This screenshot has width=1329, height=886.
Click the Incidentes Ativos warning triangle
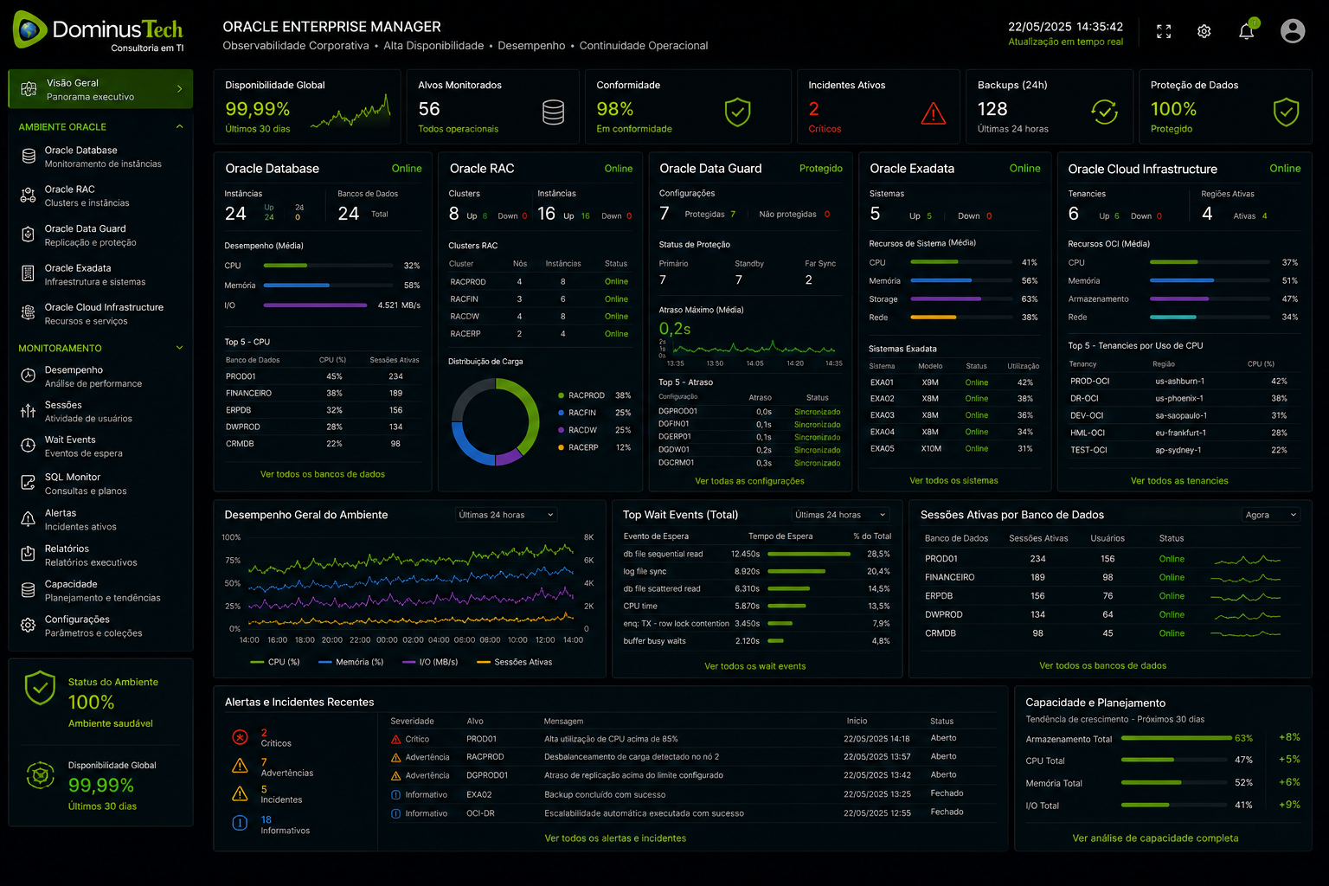933,113
